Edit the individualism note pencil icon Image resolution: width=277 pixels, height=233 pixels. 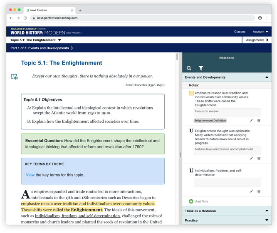[x=251, y=192]
